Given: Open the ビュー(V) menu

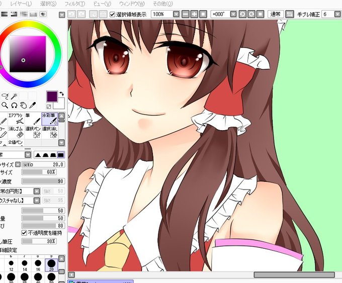Looking at the screenshot, I should coord(102,4).
